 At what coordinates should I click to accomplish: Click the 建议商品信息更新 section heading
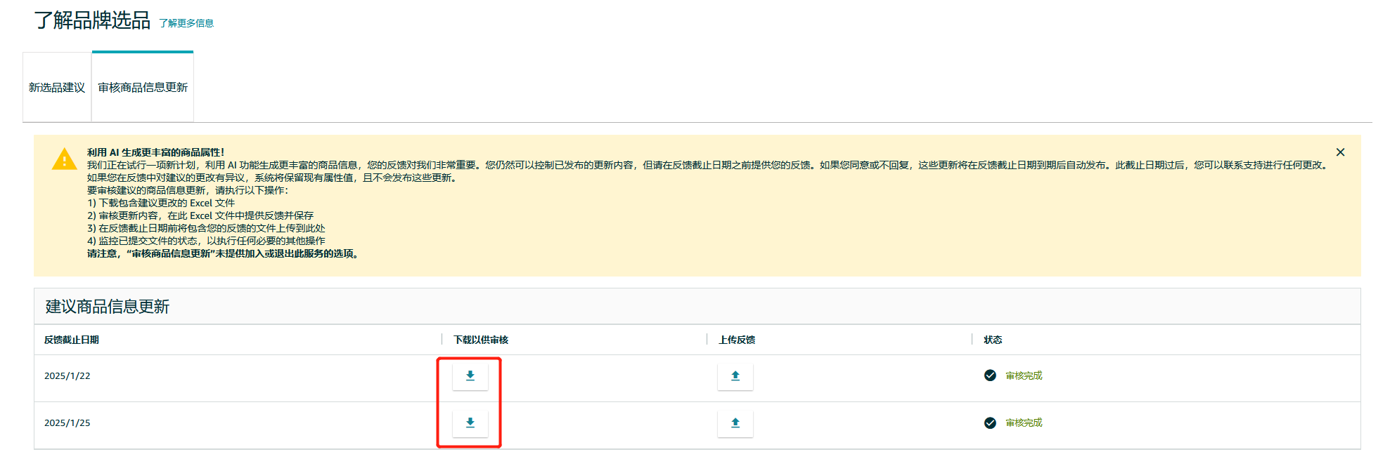click(108, 307)
